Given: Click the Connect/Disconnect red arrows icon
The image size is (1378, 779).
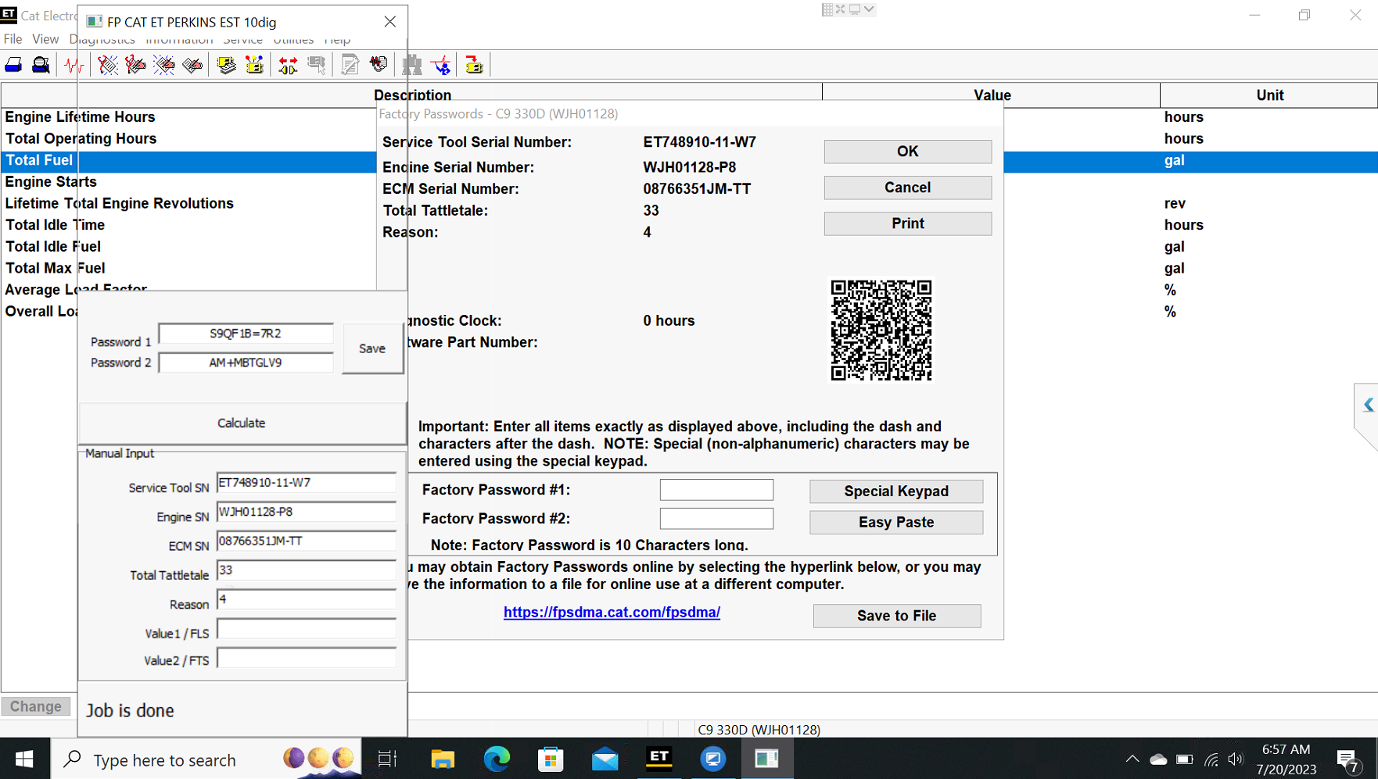Looking at the screenshot, I should [x=287, y=64].
